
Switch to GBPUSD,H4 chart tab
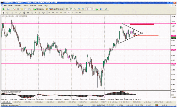pos(61,102)
